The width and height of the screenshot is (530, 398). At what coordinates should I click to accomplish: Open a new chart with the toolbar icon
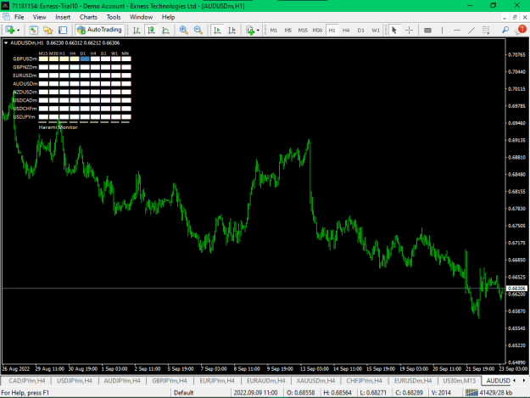coord(10,30)
